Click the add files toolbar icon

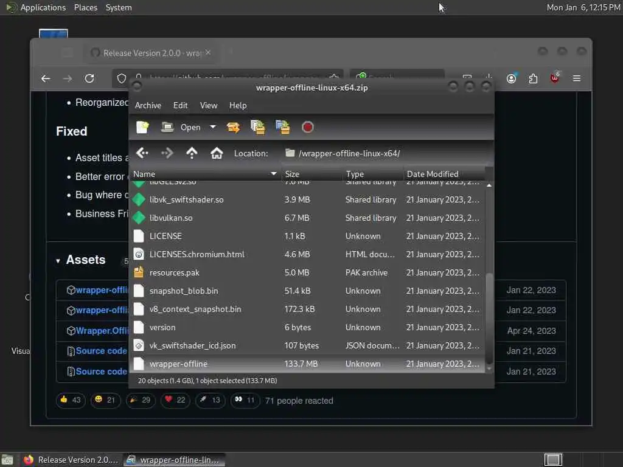pos(258,127)
